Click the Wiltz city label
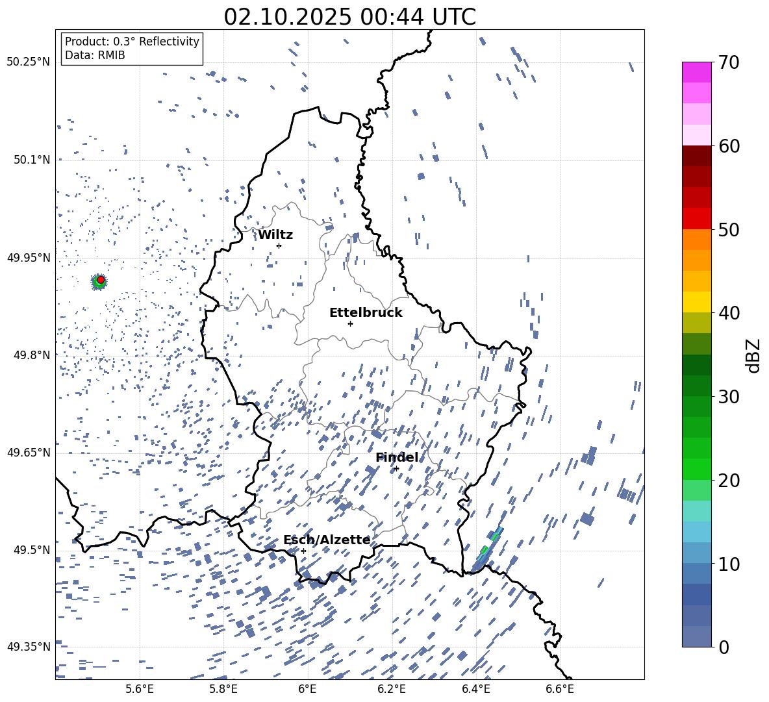 coord(275,235)
